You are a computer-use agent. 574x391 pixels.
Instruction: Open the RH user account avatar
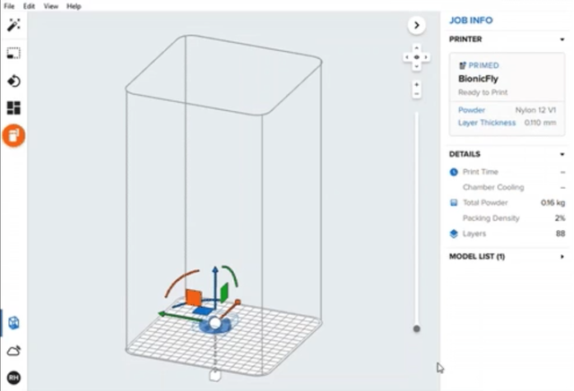point(13,378)
